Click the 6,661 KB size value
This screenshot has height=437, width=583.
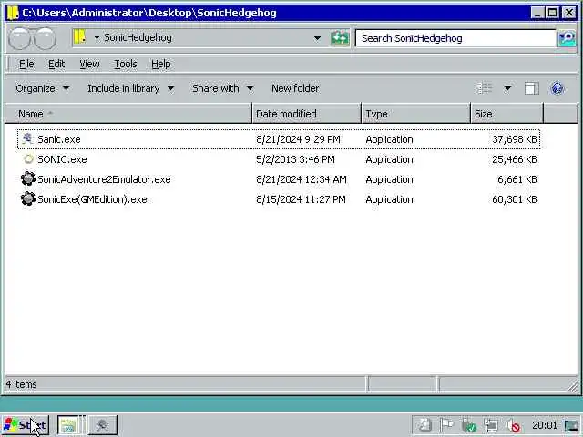pos(517,179)
